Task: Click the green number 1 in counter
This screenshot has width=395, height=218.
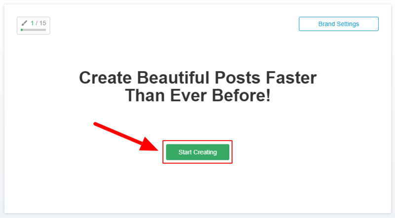Action: click(32, 23)
